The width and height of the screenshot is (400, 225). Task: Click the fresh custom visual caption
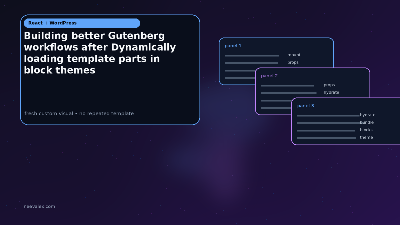point(79,113)
